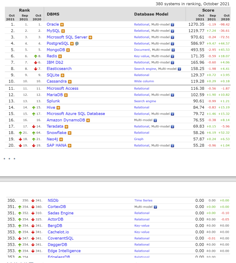
Task: Open the Wide column model link
Action: tap(144, 81)
